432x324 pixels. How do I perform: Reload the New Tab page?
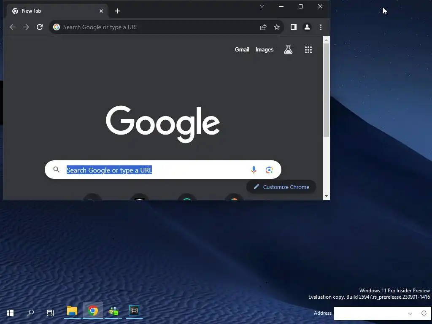[40, 27]
